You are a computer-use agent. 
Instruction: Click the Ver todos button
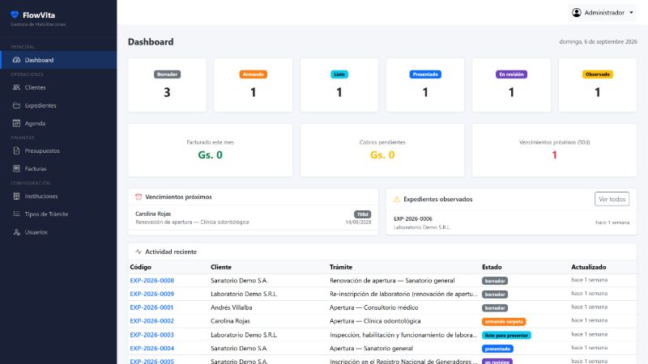(x=612, y=199)
